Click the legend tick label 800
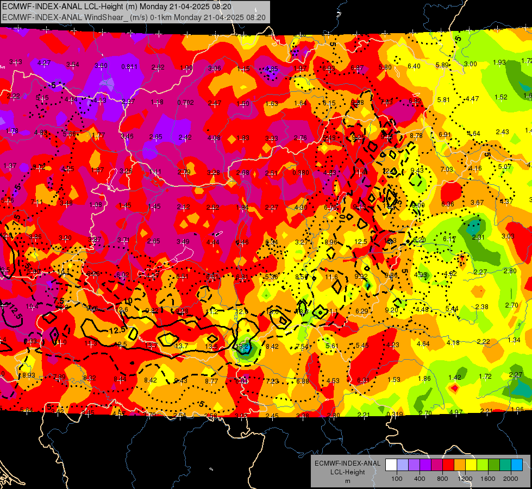The image size is (532, 489). (x=442, y=479)
